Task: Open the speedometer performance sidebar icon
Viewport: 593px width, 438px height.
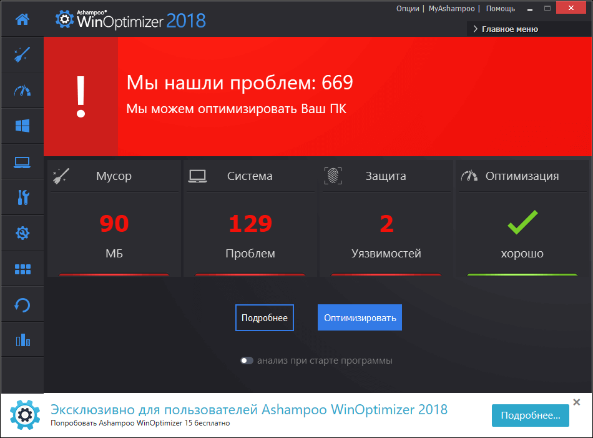Action: pos(22,91)
